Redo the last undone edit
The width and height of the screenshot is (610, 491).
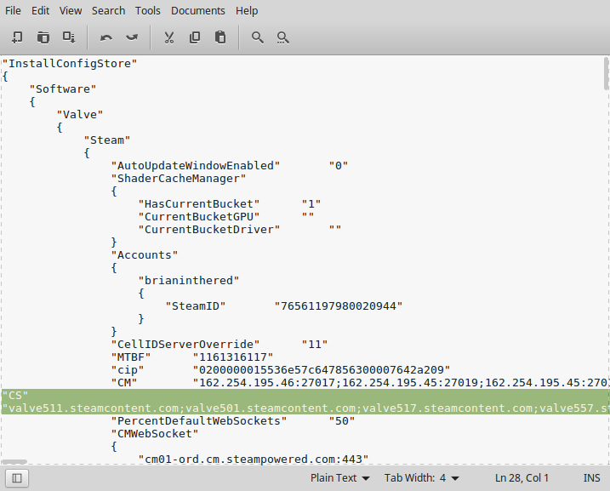pyautogui.click(x=132, y=37)
